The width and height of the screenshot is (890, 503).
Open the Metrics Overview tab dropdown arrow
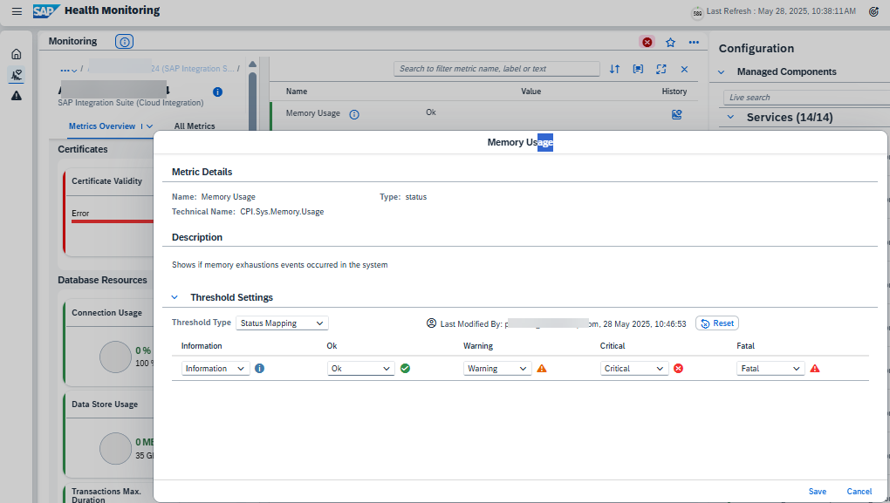(x=149, y=126)
